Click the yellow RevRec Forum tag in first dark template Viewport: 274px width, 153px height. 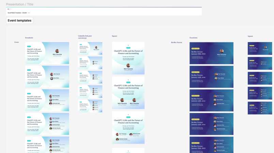click(x=195, y=48)
